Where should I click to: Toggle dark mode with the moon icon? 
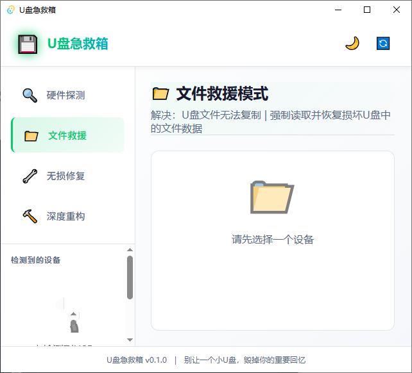[352, 44]
